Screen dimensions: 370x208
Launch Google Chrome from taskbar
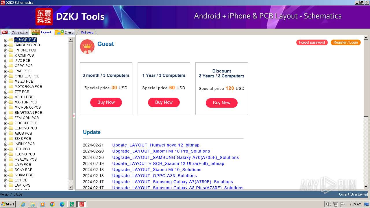(x=52, y=204)
